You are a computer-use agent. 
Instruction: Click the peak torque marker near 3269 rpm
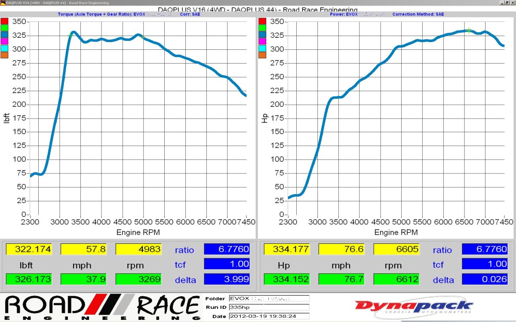tap(71, 35)
